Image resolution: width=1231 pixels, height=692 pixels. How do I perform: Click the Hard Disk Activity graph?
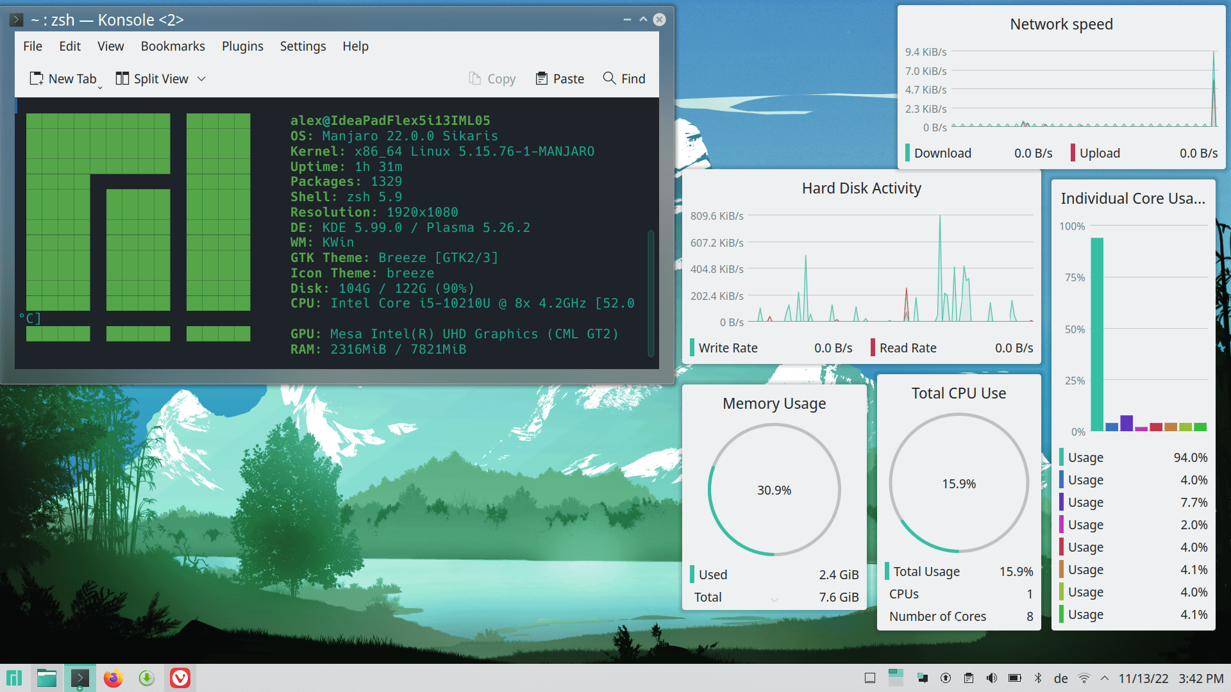coord(891,268)
